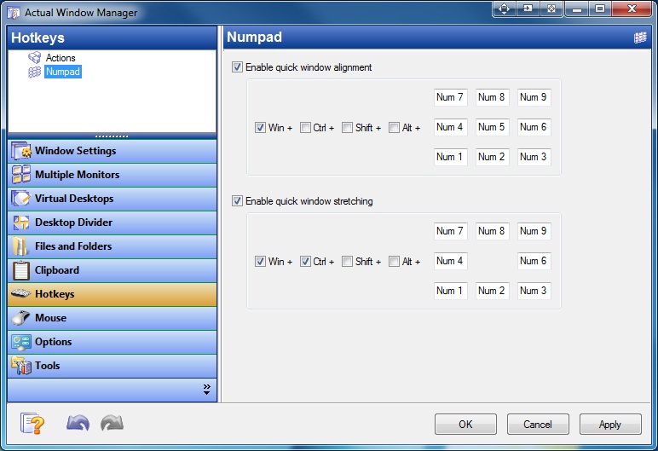Click Num 4 in alignment group
This screenshot has height=451, width=658.
pyautogui.click(x=450, y=127)
